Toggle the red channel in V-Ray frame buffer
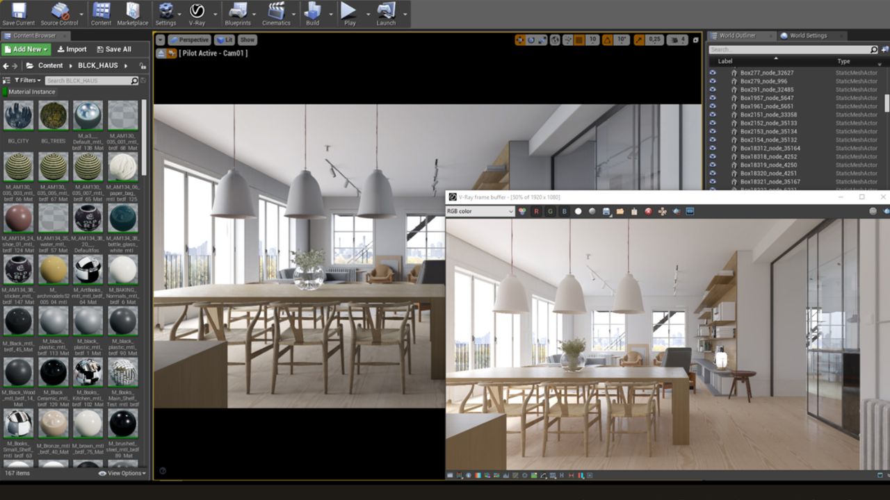 [535, 212]
